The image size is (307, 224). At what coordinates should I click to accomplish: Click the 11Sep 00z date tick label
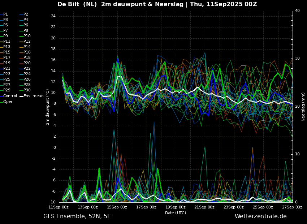[x=59, y=207]
